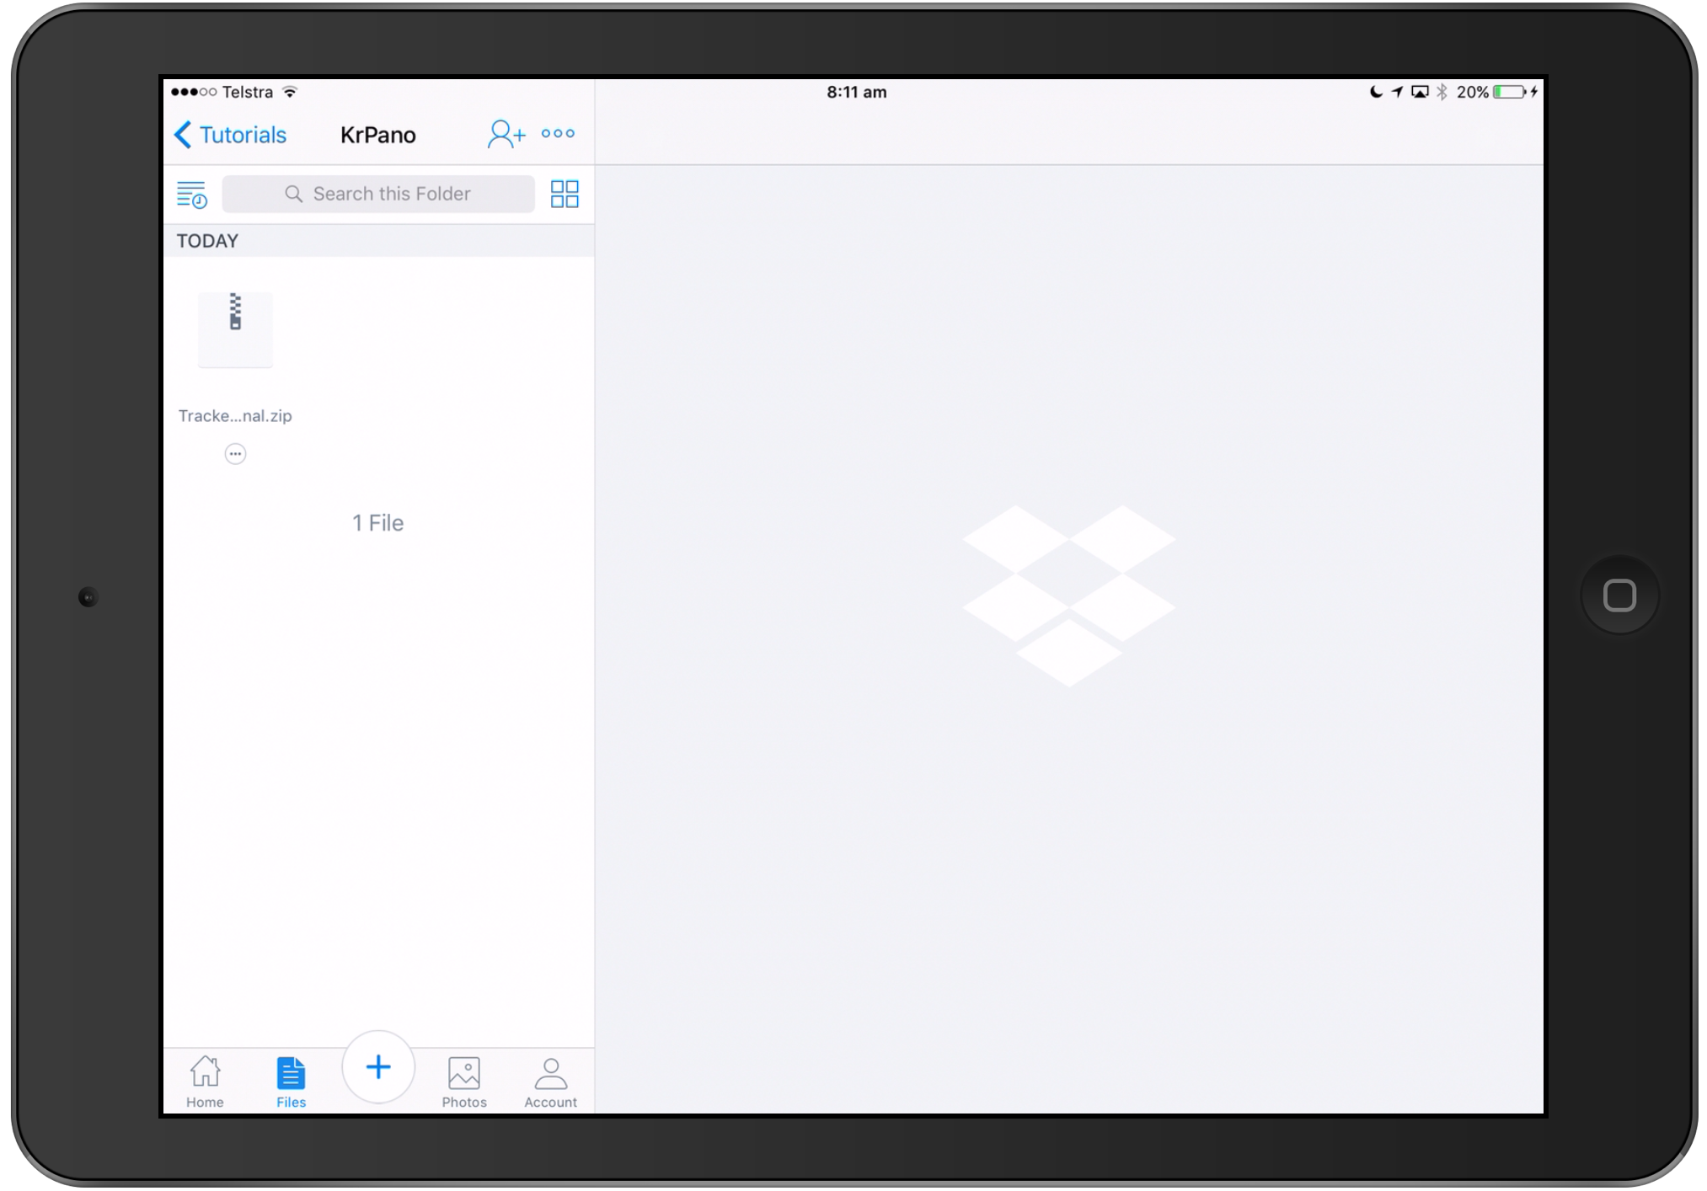
Task: Tap the TODAY section header
Action: tap(378, 241)
